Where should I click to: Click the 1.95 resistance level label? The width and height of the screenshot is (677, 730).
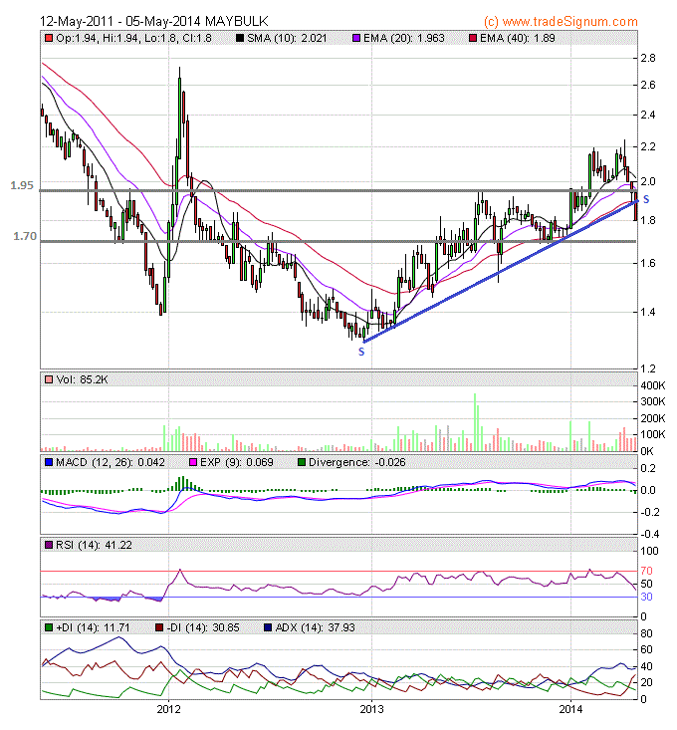click(22, 185)
